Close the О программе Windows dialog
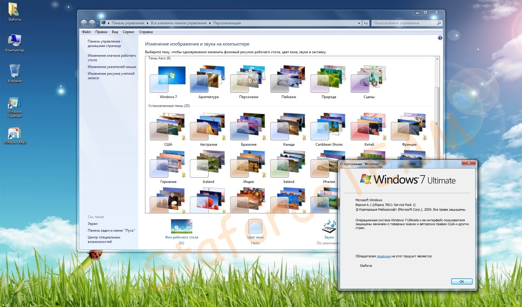 469,163
